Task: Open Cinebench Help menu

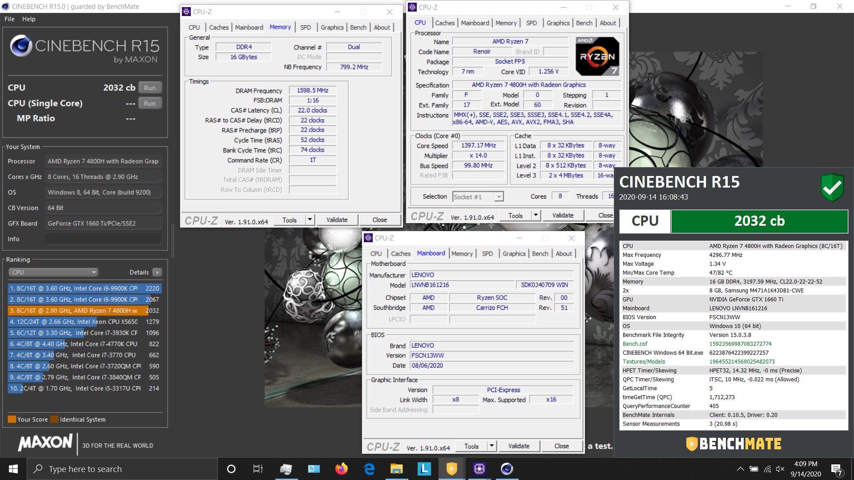Action: 29,19
